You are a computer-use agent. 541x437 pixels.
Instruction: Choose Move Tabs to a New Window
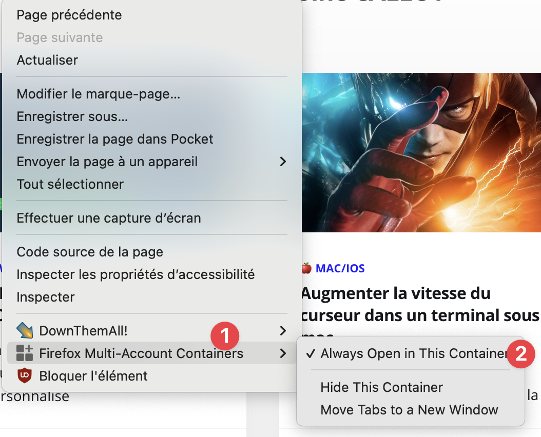[409, 410]
